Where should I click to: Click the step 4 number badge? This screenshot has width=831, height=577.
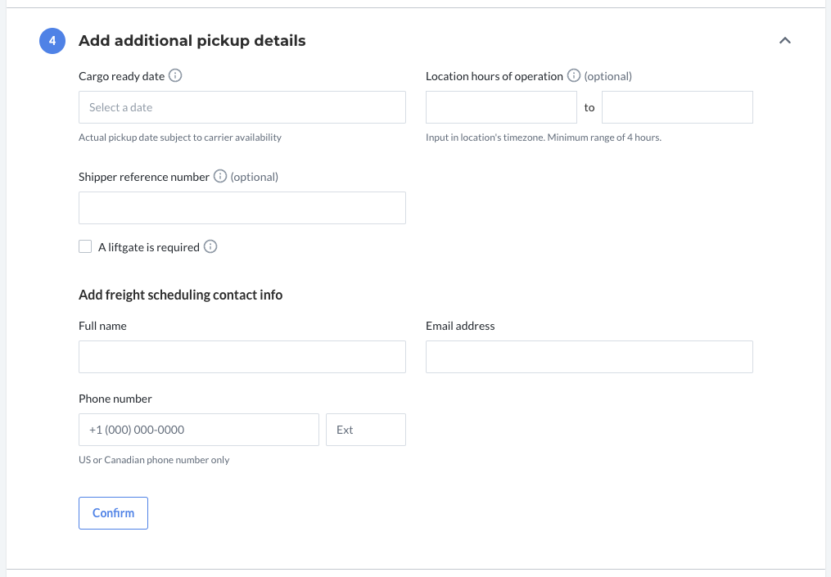(x=52, y=41)
